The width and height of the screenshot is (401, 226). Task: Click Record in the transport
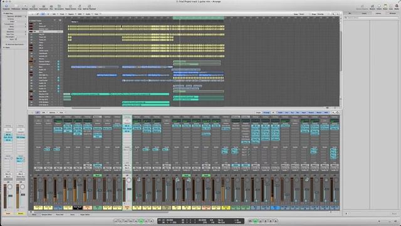152,221
